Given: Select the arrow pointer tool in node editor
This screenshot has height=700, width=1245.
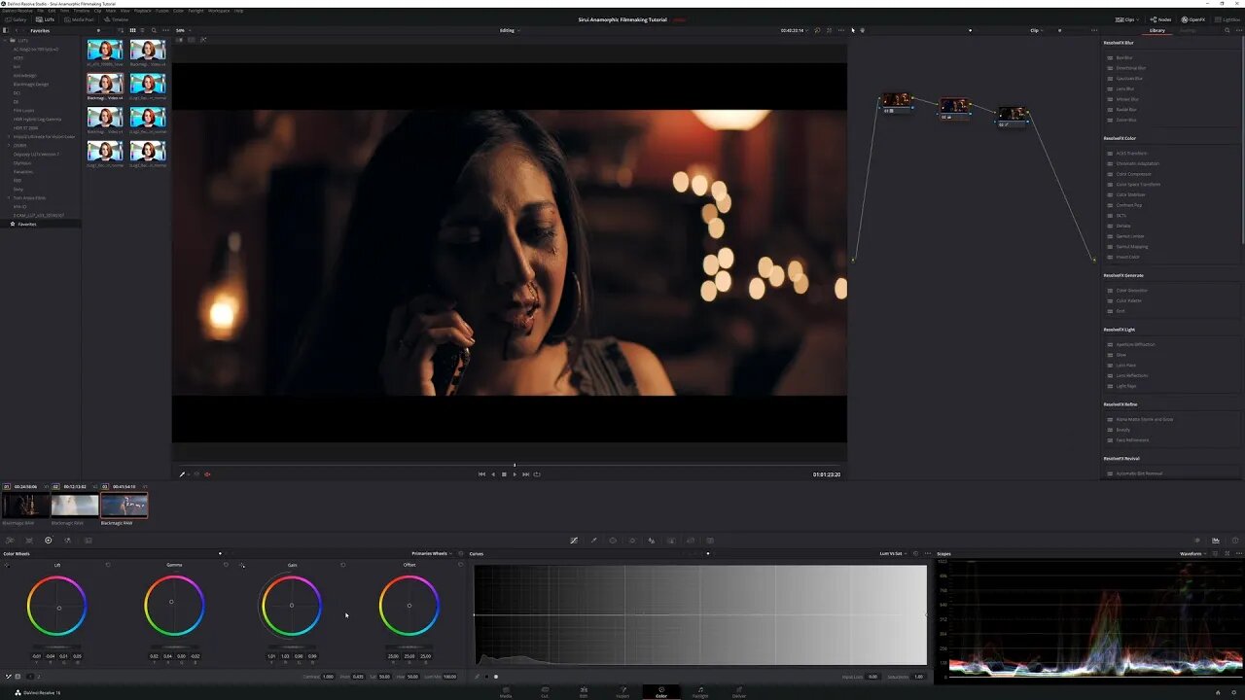Looking at the screenshot, I should click(x=852, y=30).
